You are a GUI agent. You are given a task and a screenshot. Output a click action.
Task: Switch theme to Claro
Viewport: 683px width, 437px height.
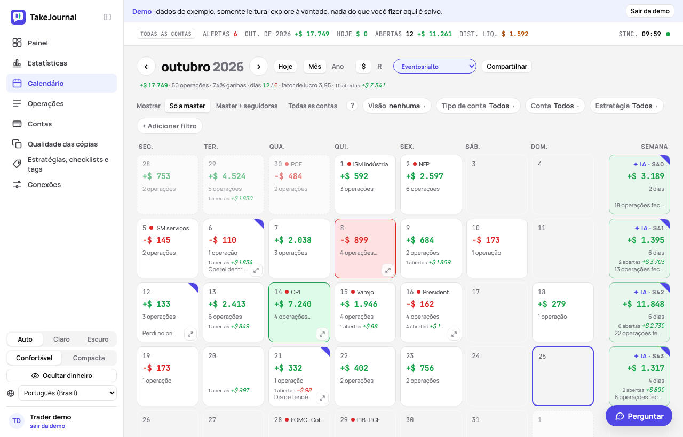[61, 339]
